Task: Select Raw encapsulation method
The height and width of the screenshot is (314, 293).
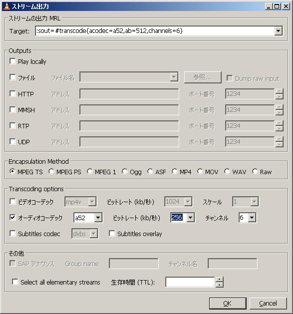Action: pos(255,171)
